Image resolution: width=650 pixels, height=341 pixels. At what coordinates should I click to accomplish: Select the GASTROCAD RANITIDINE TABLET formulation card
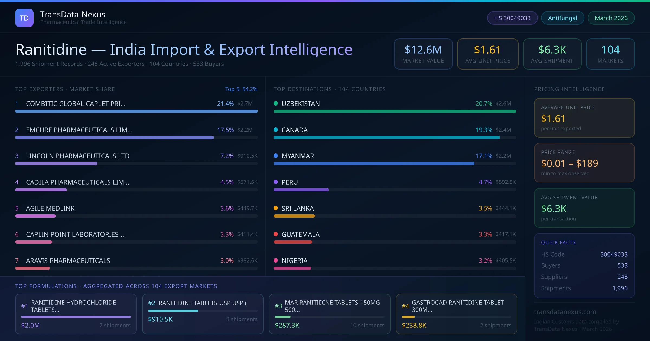(457, 314)
